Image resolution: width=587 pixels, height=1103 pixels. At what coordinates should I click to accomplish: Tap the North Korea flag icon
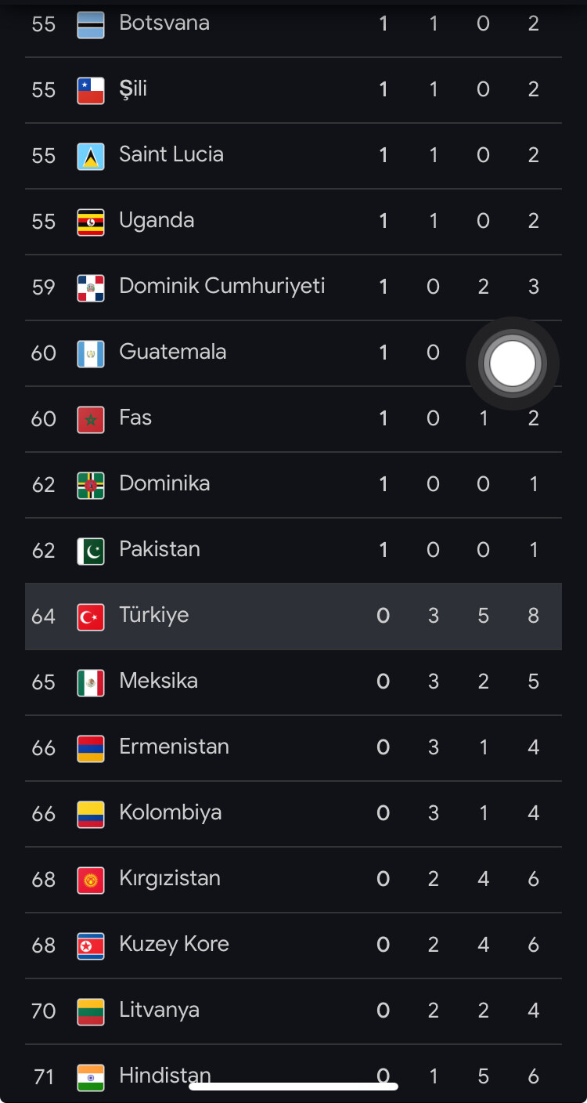tap(91, 946)
